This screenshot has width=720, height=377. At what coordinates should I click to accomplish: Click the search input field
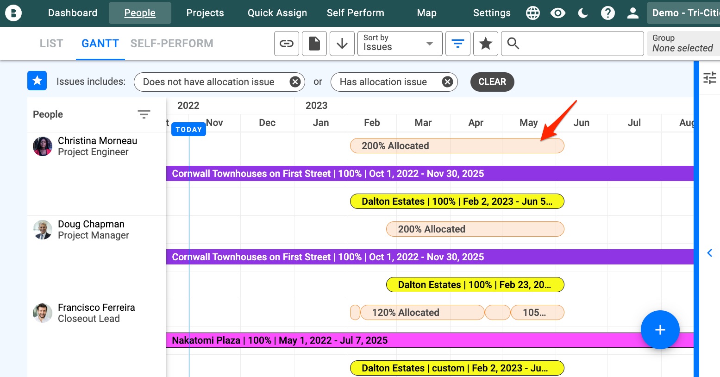[x=572, y=44]
